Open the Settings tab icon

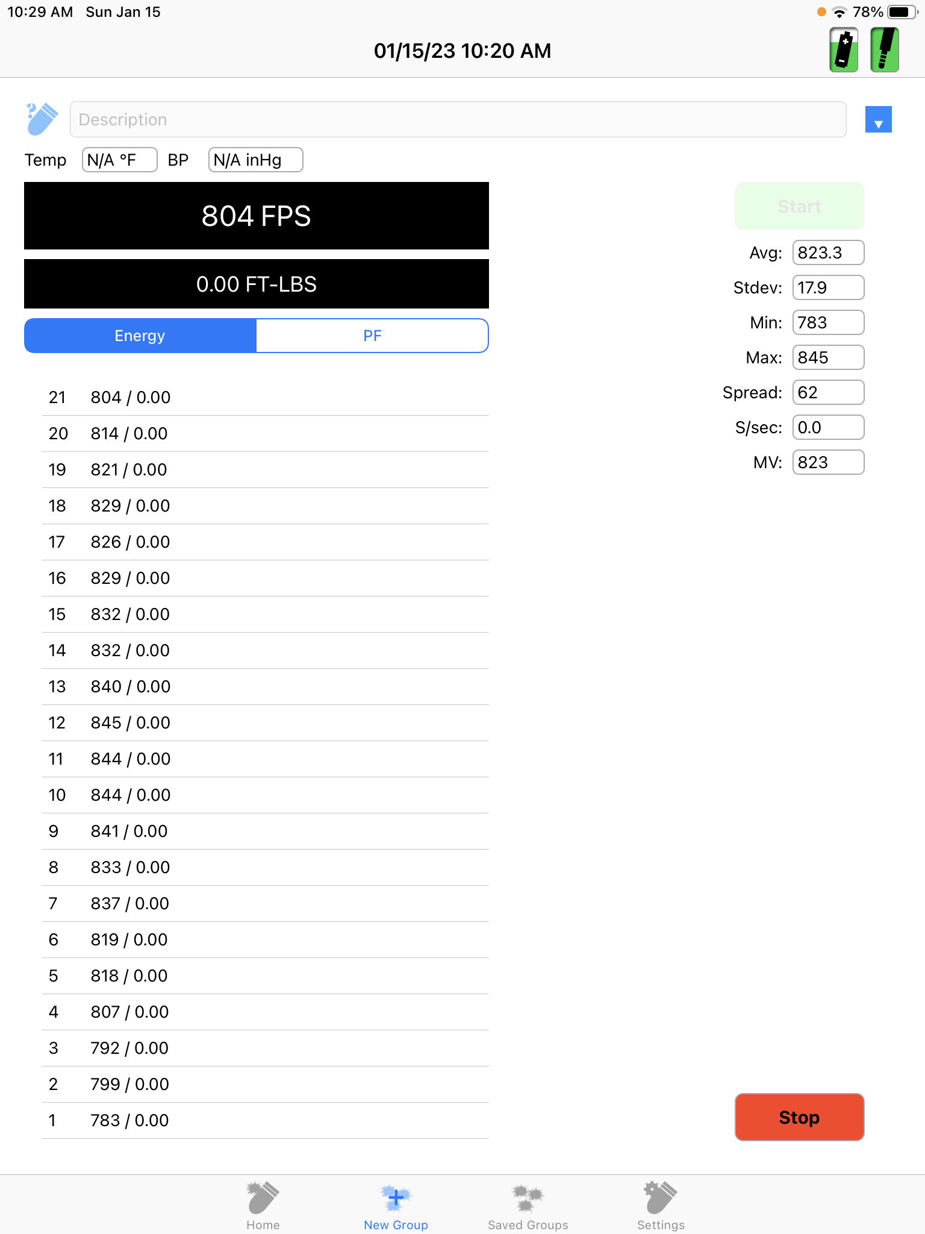(661, 1197)
